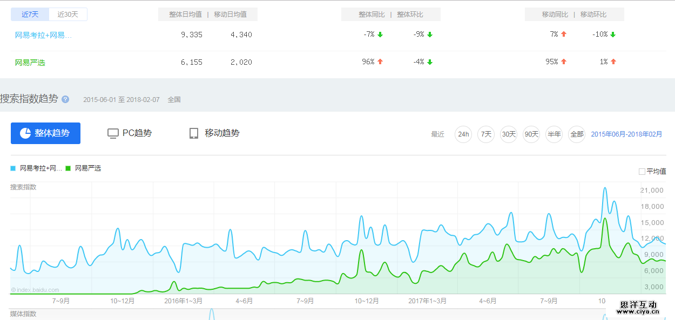
Task: Select the 24h time range button
Action: [x=463, y=134]
